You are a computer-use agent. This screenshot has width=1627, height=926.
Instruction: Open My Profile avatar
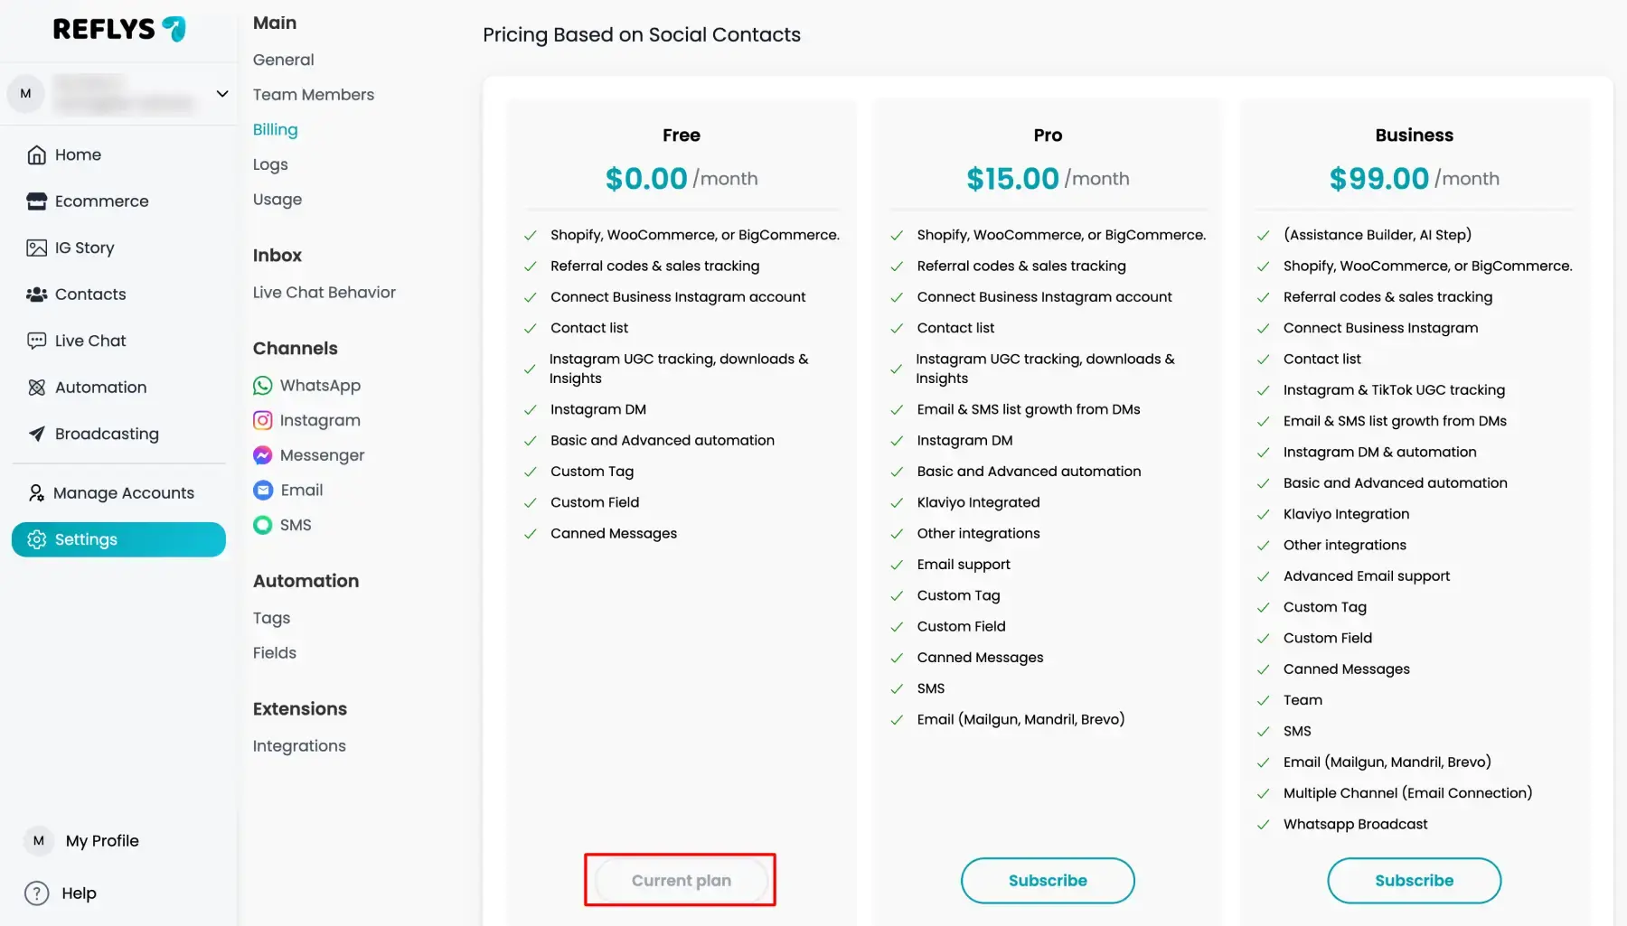(38, 841)
